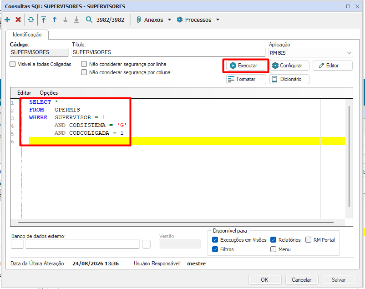Image resolution: width=365 pixels, height=289 pixels.
Task: Click the blue plus add-record icon
Action: click(7, 20)
